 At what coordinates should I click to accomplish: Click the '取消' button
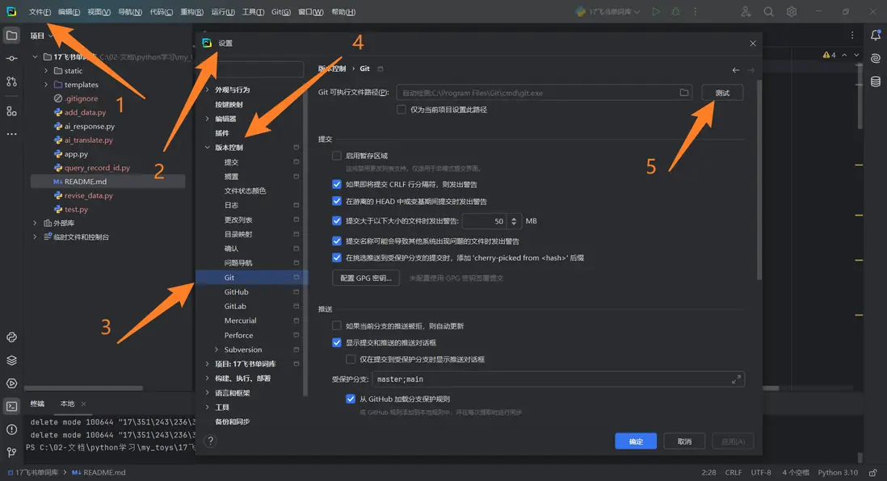[684, 441]
